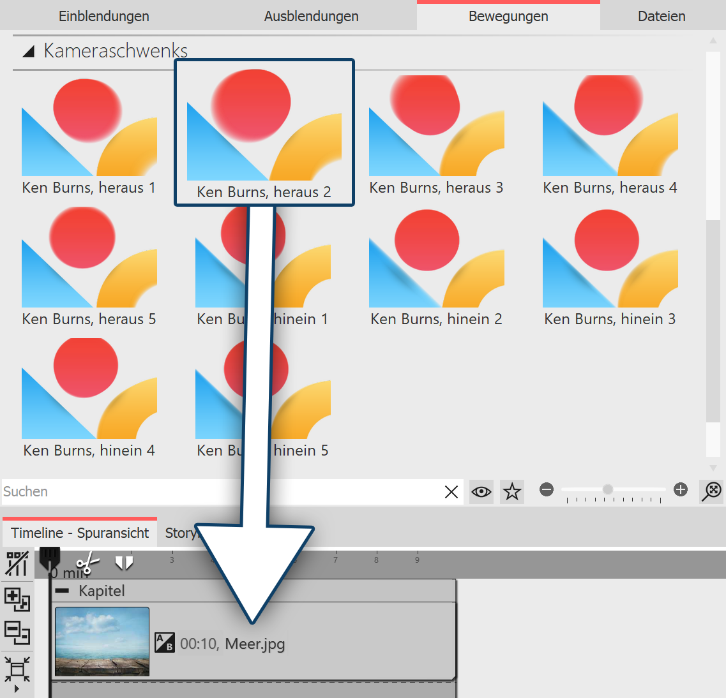Choose the Ken Burns, heraus 3 effect
Screen dimensions: 726x698
pos(436,135)
